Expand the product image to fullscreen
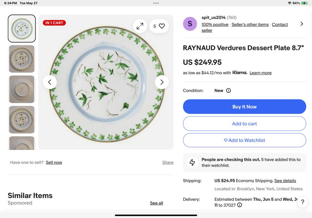 tap(140, 26)
